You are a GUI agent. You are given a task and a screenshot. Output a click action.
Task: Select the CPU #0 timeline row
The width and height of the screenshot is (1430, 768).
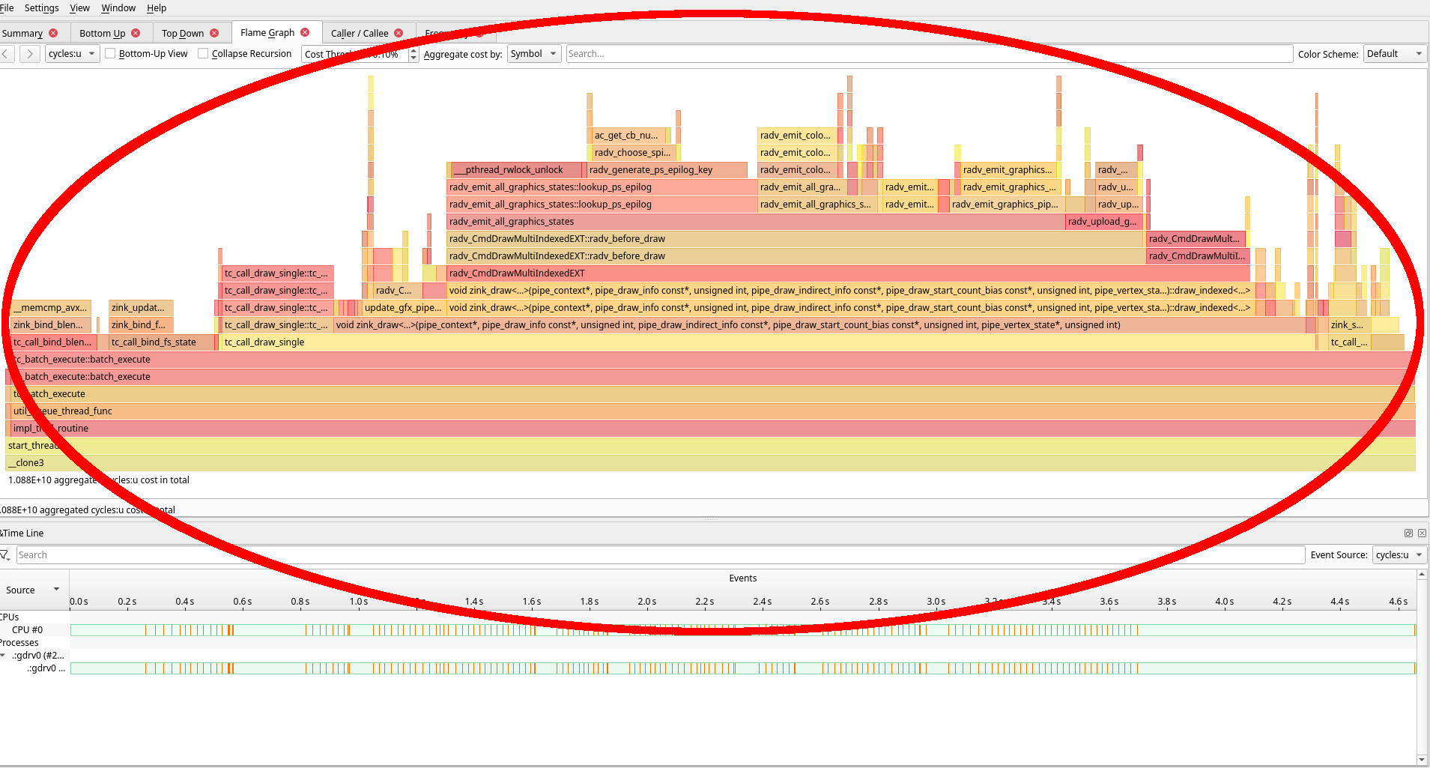point(28,630)
